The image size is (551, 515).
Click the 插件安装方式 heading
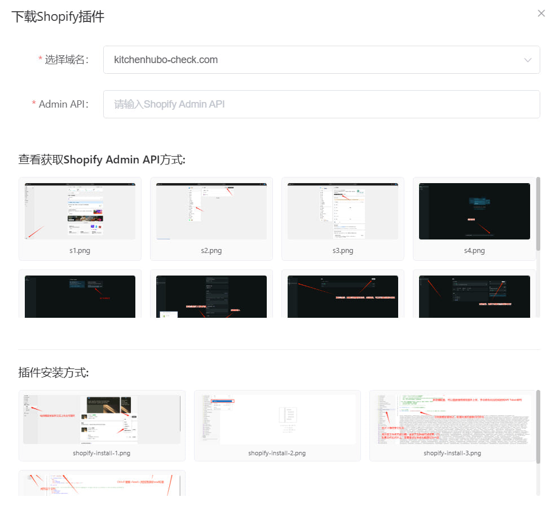coord(54,372)
